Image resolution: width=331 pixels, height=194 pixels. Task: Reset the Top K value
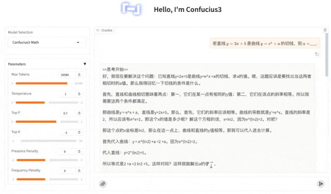79,132
